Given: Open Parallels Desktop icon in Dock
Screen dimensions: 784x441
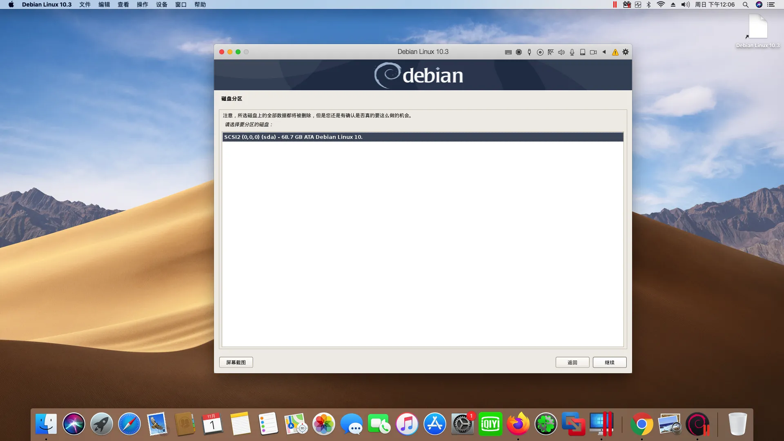Looking at the screenshot, I should (601, 424).
